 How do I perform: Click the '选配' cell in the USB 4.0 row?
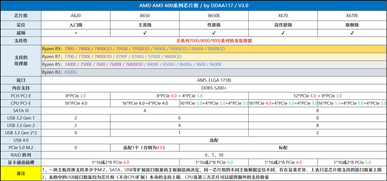pyautogui.click(x=214, y=140)
